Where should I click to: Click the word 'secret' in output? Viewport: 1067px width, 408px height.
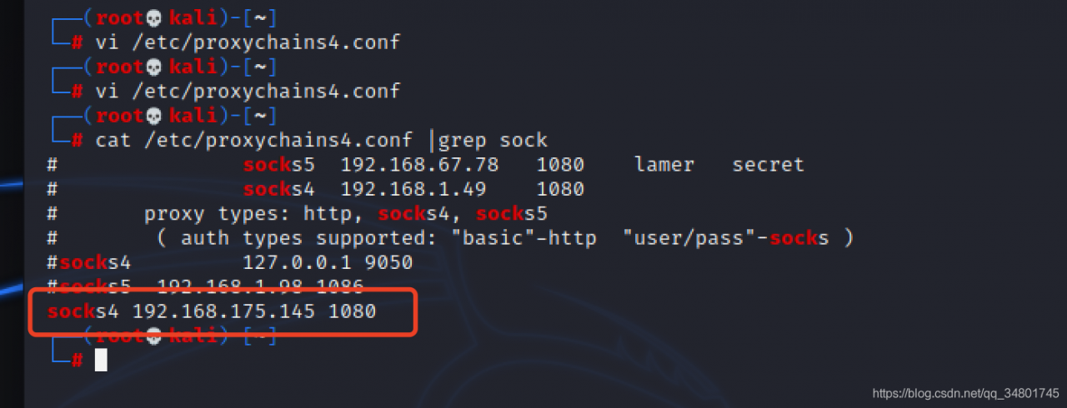pos(768,165)
